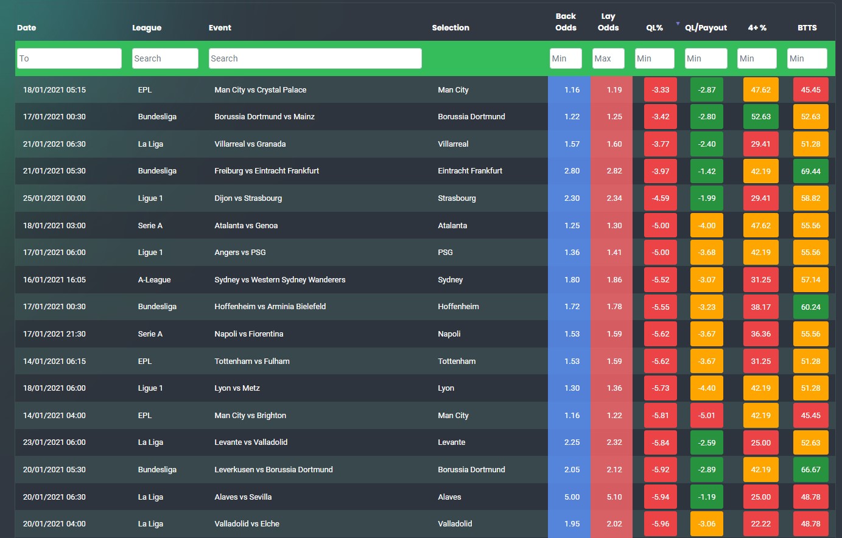Focus the QL% Min filter
The height and width of the screenshot is (538, 842).
(x=654, y=58)
